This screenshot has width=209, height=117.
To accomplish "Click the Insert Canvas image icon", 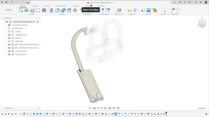I will 149,10.
